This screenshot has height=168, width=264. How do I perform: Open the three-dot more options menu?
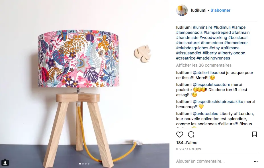point(255,161)
